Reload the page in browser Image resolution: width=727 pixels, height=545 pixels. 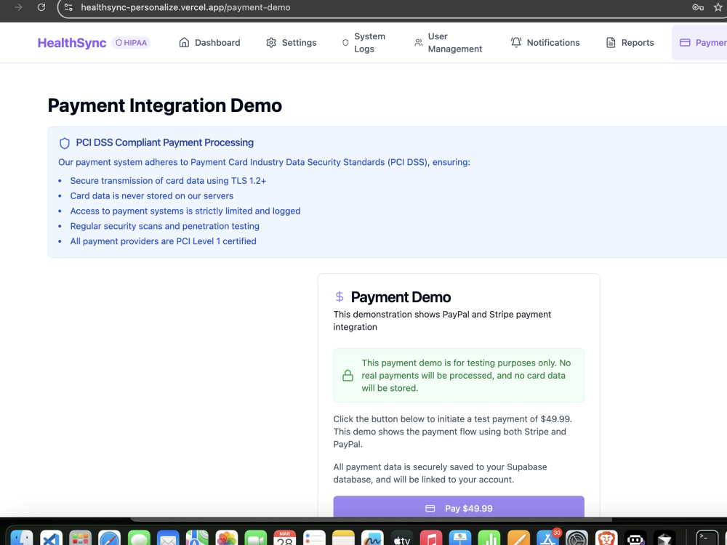pos(41,7)
